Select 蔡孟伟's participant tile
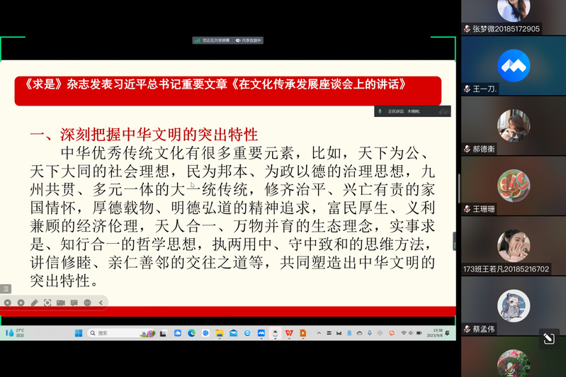 click(514, 306)
